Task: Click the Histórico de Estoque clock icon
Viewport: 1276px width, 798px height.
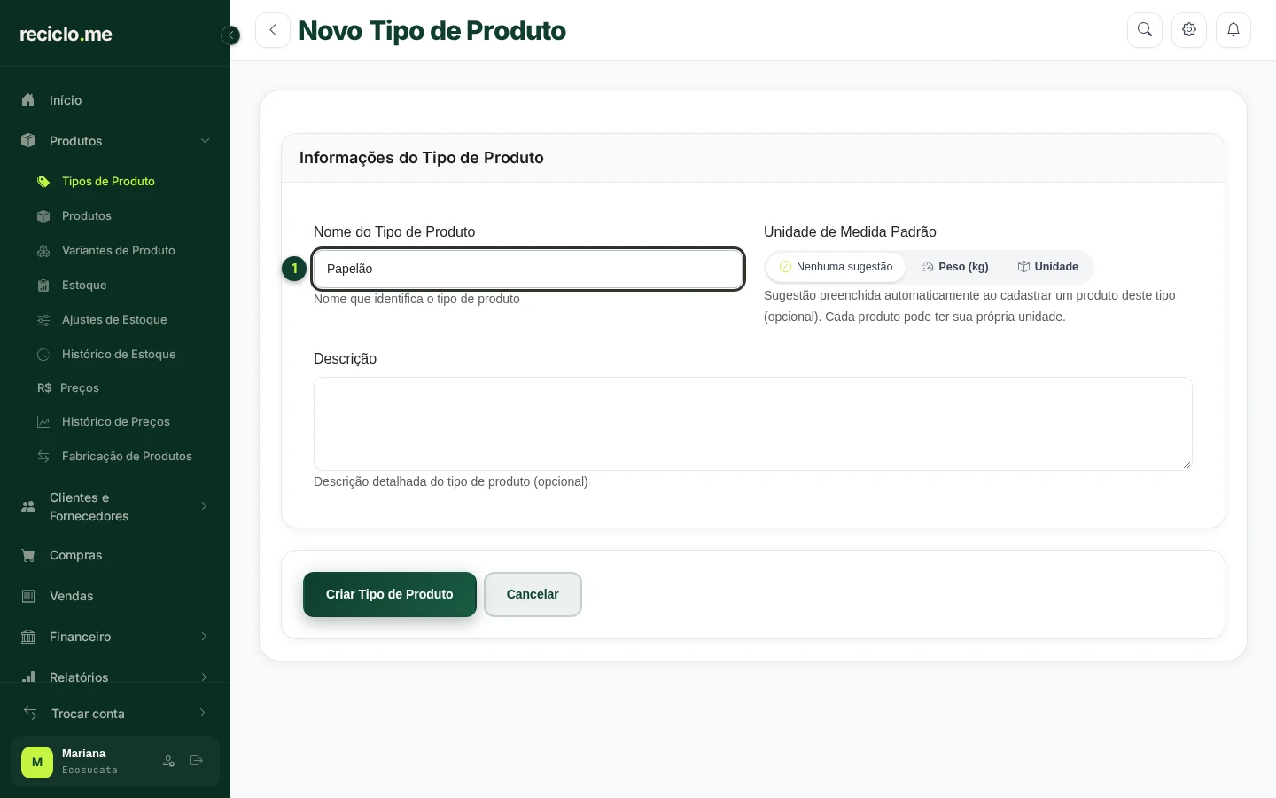Action: tap(43, 355)
